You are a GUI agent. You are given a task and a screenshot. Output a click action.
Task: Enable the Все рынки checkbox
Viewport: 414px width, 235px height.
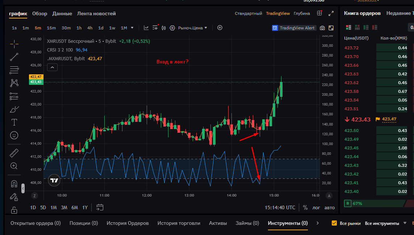pos(334,223)
